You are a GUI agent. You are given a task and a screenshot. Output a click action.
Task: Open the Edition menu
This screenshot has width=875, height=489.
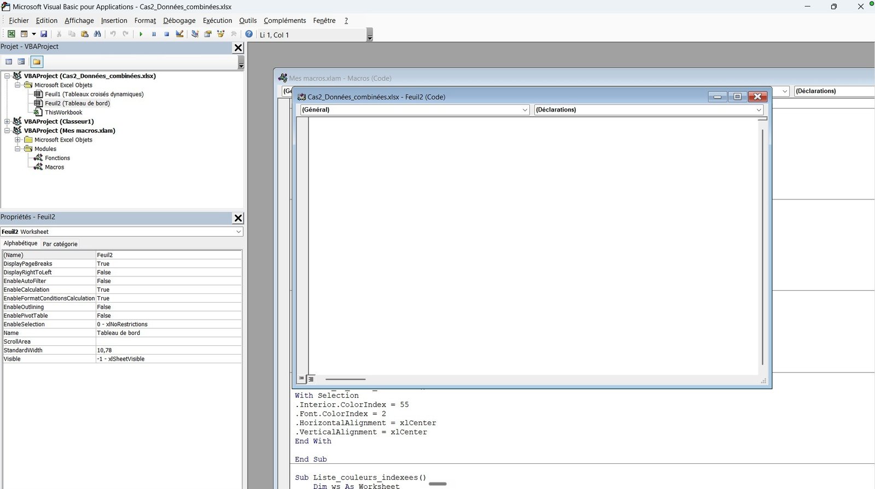point(46,20)
